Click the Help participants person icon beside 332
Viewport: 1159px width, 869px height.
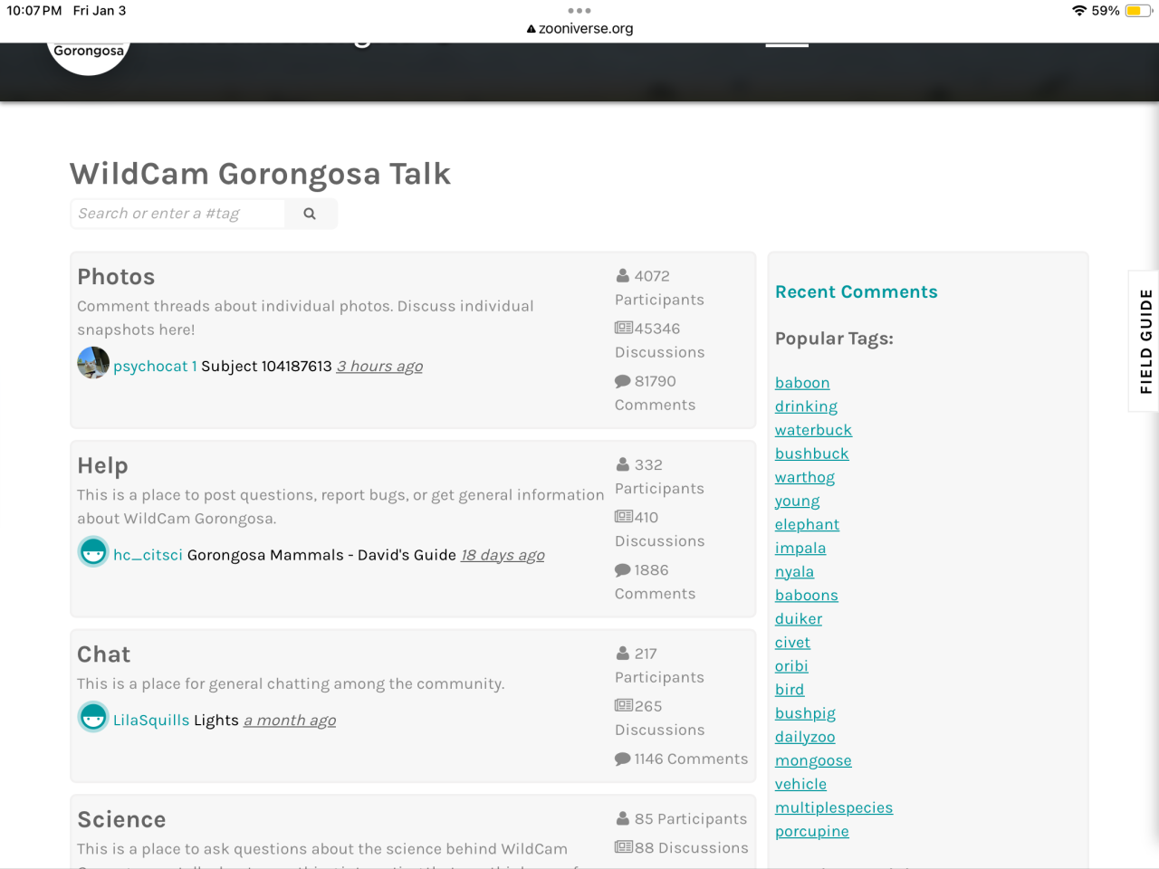pyautogui.click(x=623, y=464)
